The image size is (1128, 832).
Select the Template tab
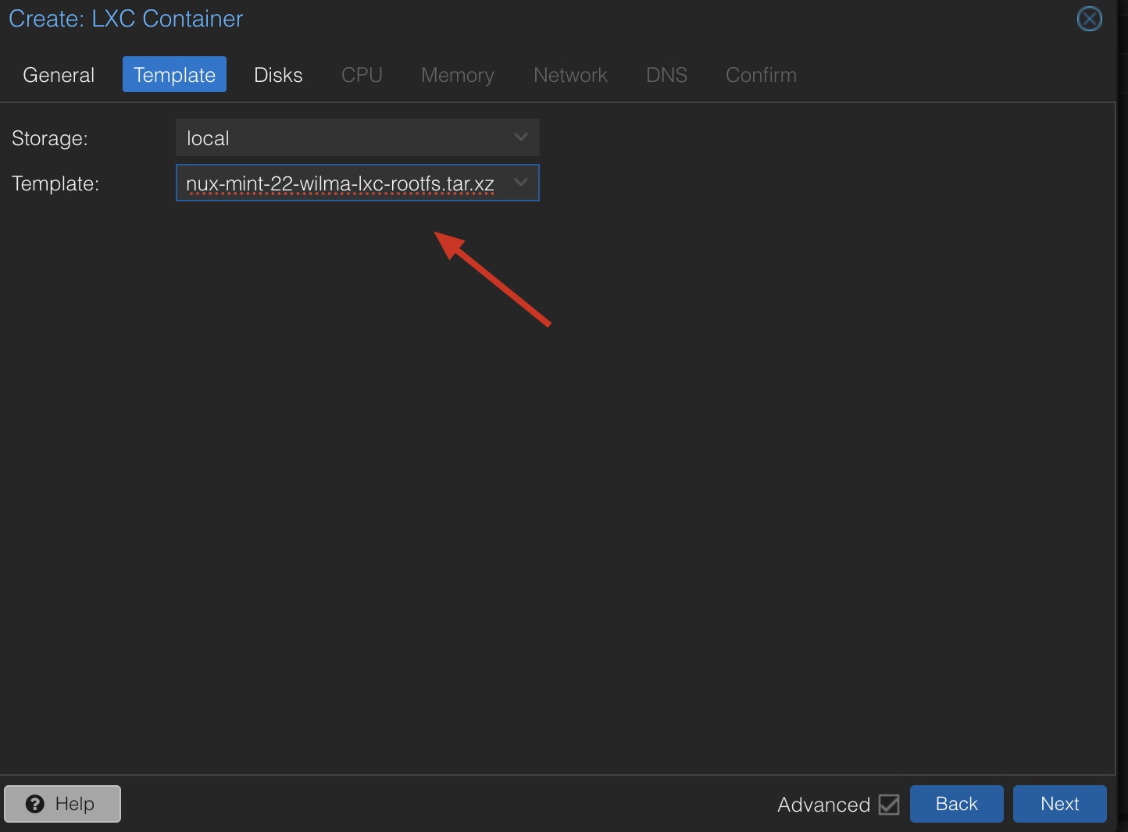coord(174,75)
